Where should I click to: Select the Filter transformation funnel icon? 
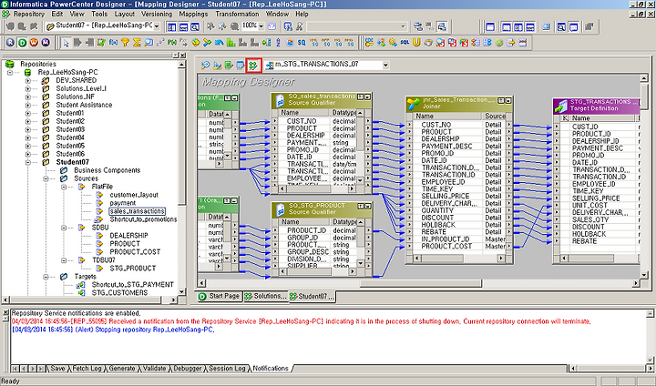click(125, 43)
